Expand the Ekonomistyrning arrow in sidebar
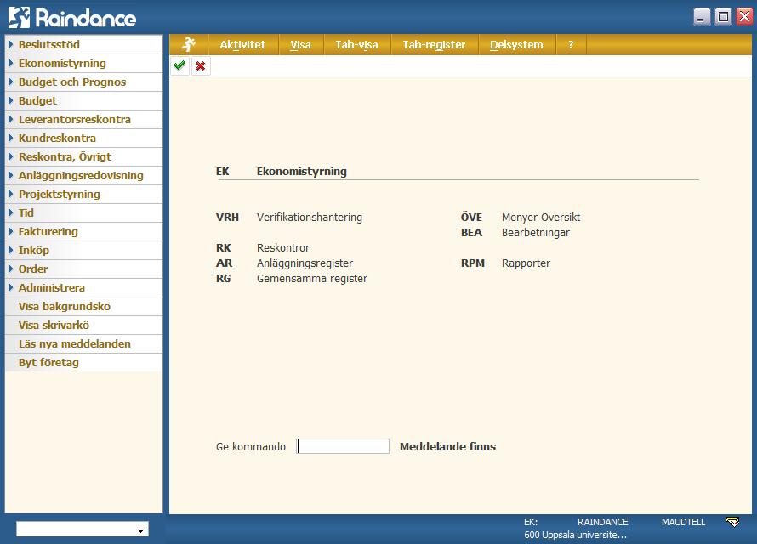This screenshot has width=757, height=544. point(10,63)
